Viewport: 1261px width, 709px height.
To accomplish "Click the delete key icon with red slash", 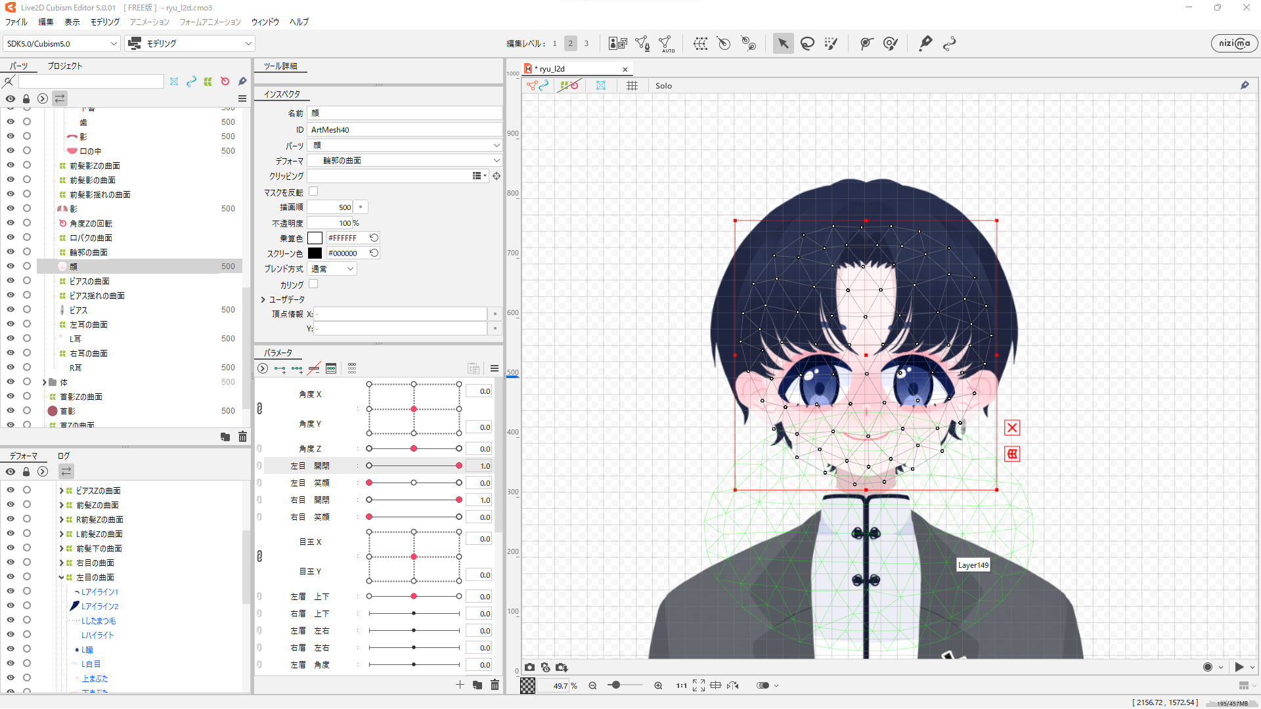I will point(313,368).
